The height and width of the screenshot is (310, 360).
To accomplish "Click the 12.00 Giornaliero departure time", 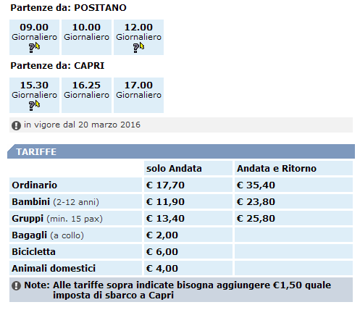I will (138, 27).
